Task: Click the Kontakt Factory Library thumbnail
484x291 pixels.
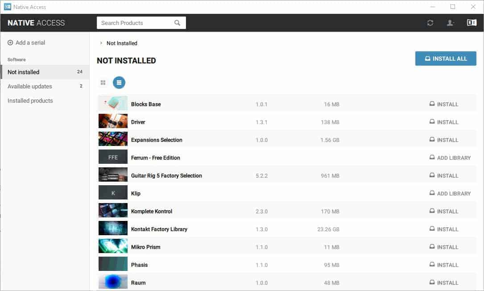Action: tap(113, 229)
